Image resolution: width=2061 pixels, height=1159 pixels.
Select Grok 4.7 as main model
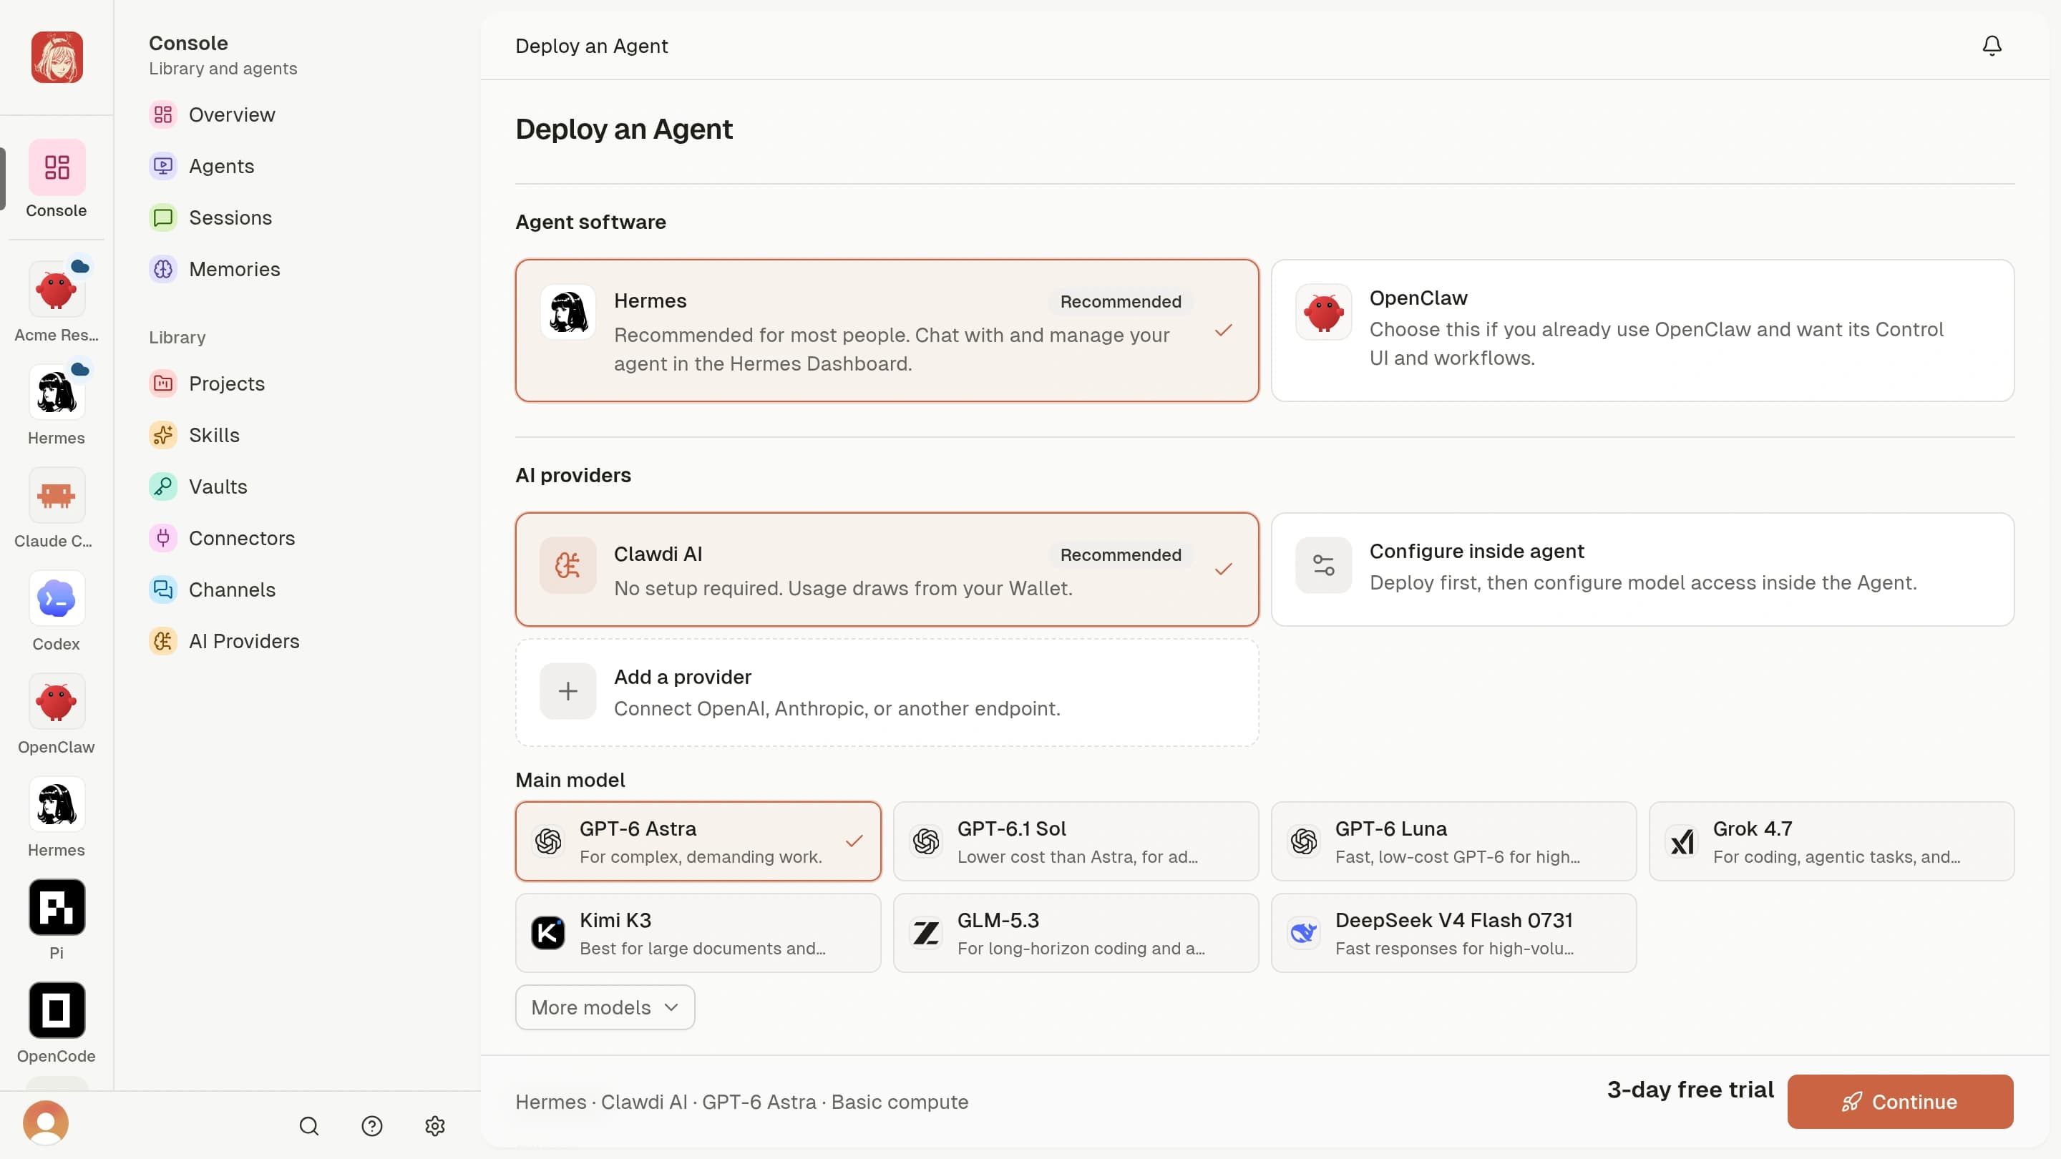[1831, 841]
